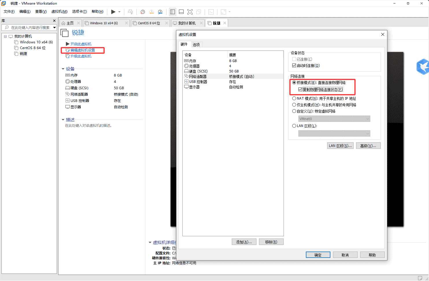Open the snapshot manager icon

pyautogui.click(x=160, y=12)
